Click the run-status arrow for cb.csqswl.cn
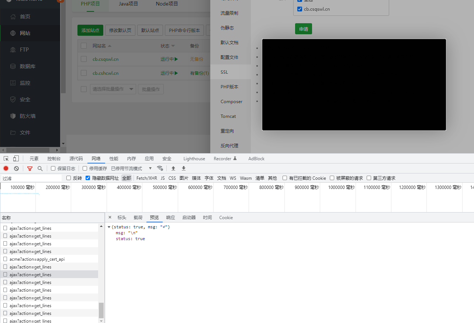The width and height of the screenshot is (474, 323). click(x=176, y=59)
